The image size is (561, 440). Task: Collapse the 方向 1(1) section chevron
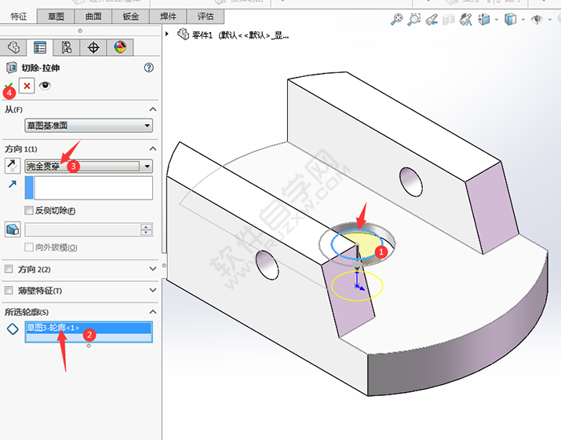(x=153, y=148)
